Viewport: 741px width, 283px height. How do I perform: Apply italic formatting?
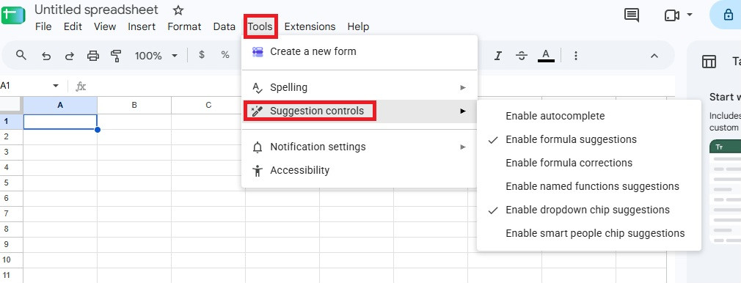coord(497,56)
